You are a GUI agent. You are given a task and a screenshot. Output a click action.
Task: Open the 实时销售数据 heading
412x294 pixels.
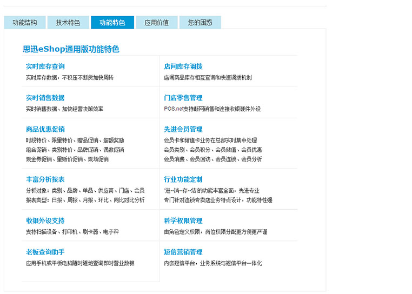[x=45, y=98]
